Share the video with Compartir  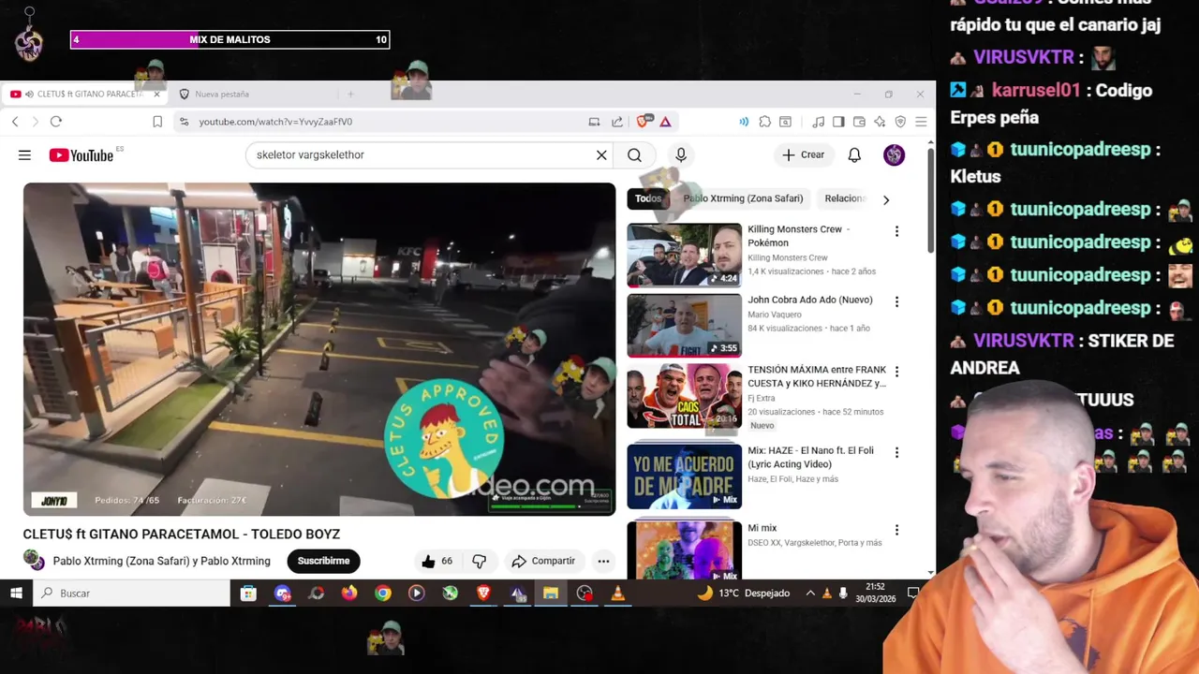point(543,561)
